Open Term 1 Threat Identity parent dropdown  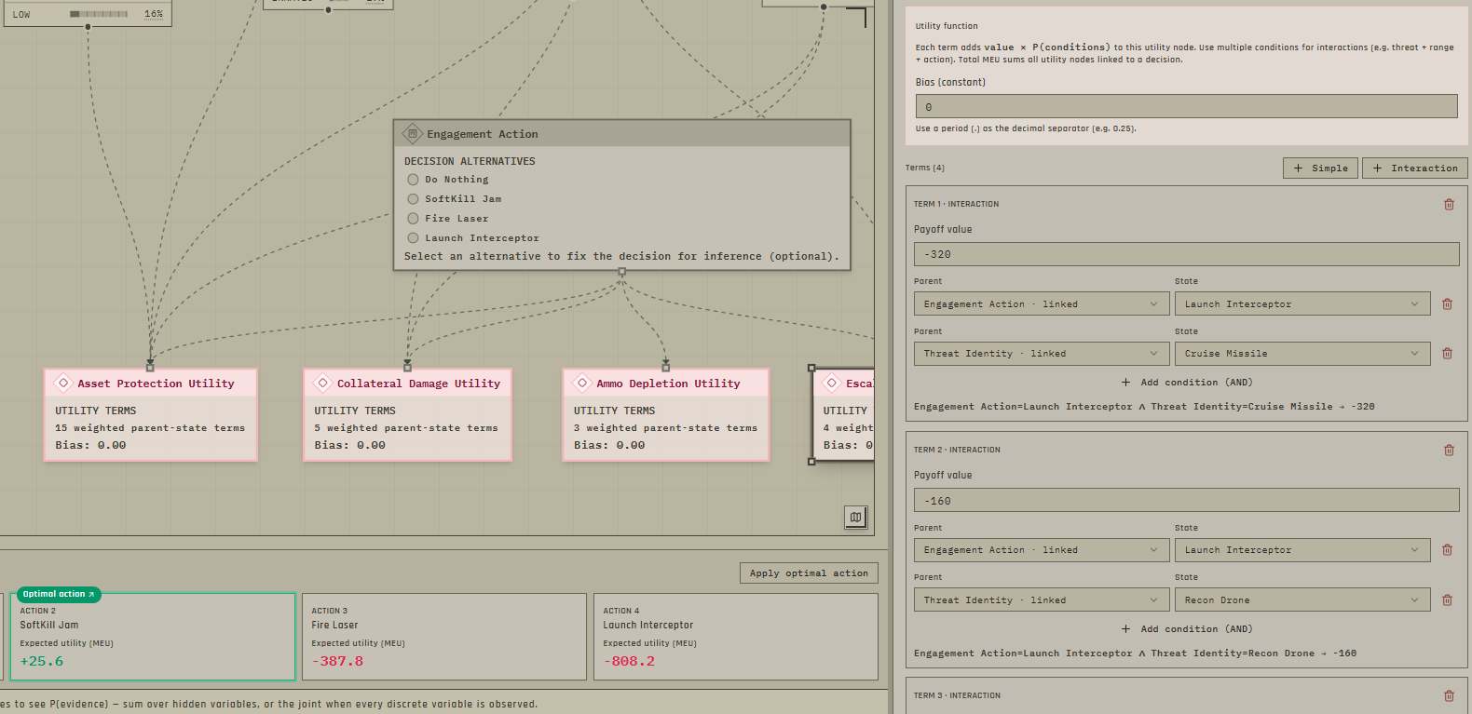(x=1042, y=354)
